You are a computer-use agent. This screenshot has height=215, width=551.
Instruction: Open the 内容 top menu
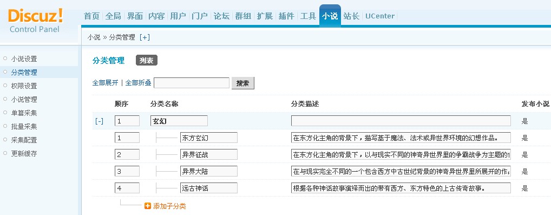pos(156,16)
